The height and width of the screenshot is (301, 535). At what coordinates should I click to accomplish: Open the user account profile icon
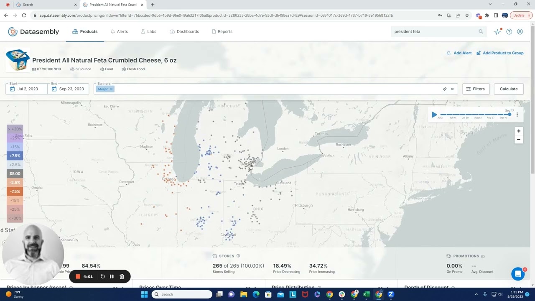(520, 31)
